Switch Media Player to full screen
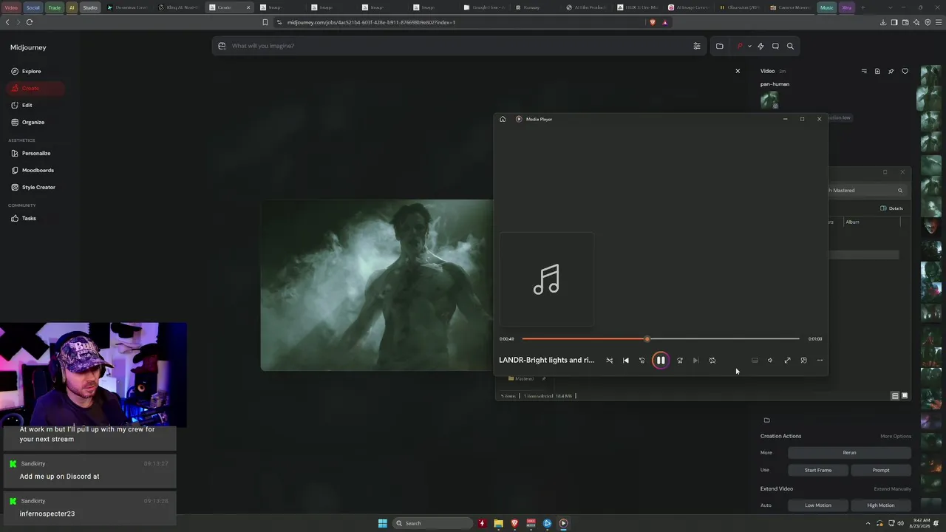This screenshot has width=946, height=532. pyautogui.click(x=787, y=361)
